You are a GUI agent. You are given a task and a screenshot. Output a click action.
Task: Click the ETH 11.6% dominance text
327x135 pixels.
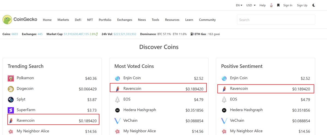tap(180, 34)
